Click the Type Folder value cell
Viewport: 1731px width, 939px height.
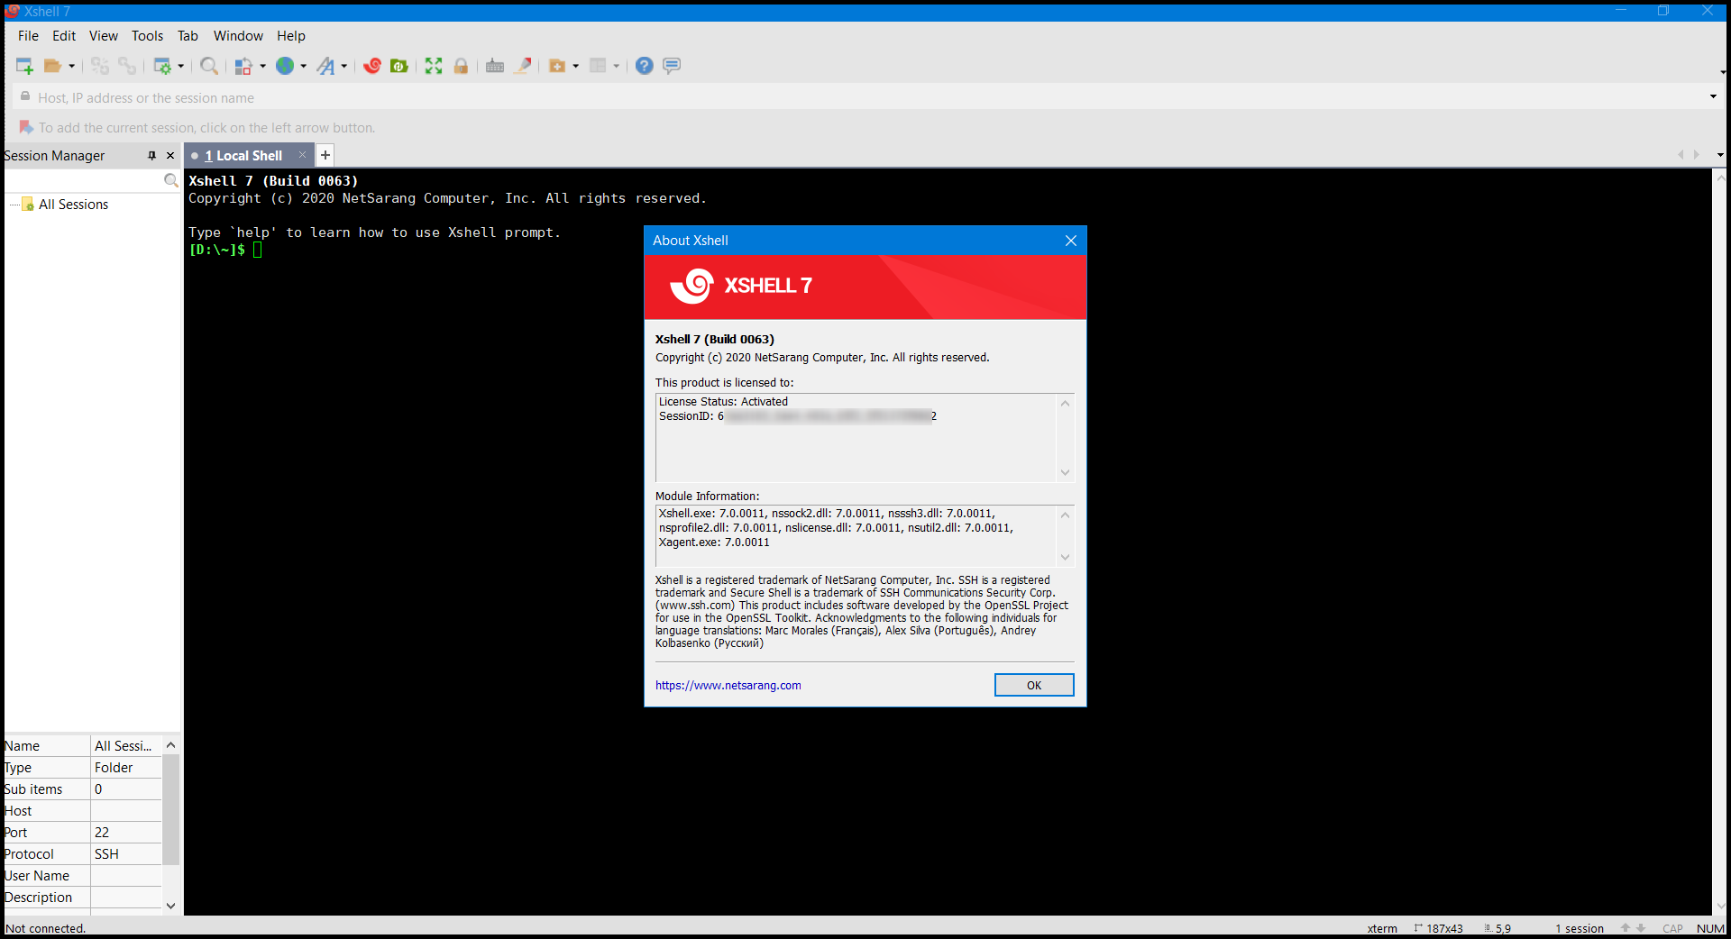(126, 768)
